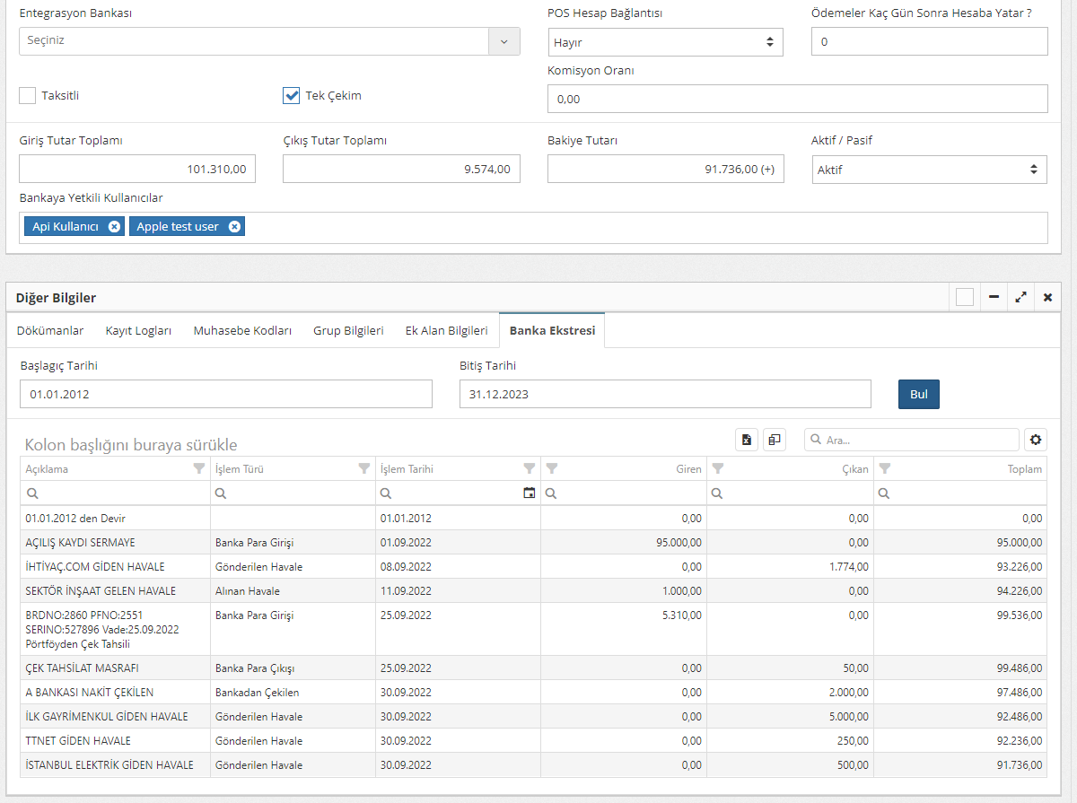The width and height of the screenshot is (1077, 803).
Task: Switch to the Muhasebe Kodları tab
Action: 242,331
